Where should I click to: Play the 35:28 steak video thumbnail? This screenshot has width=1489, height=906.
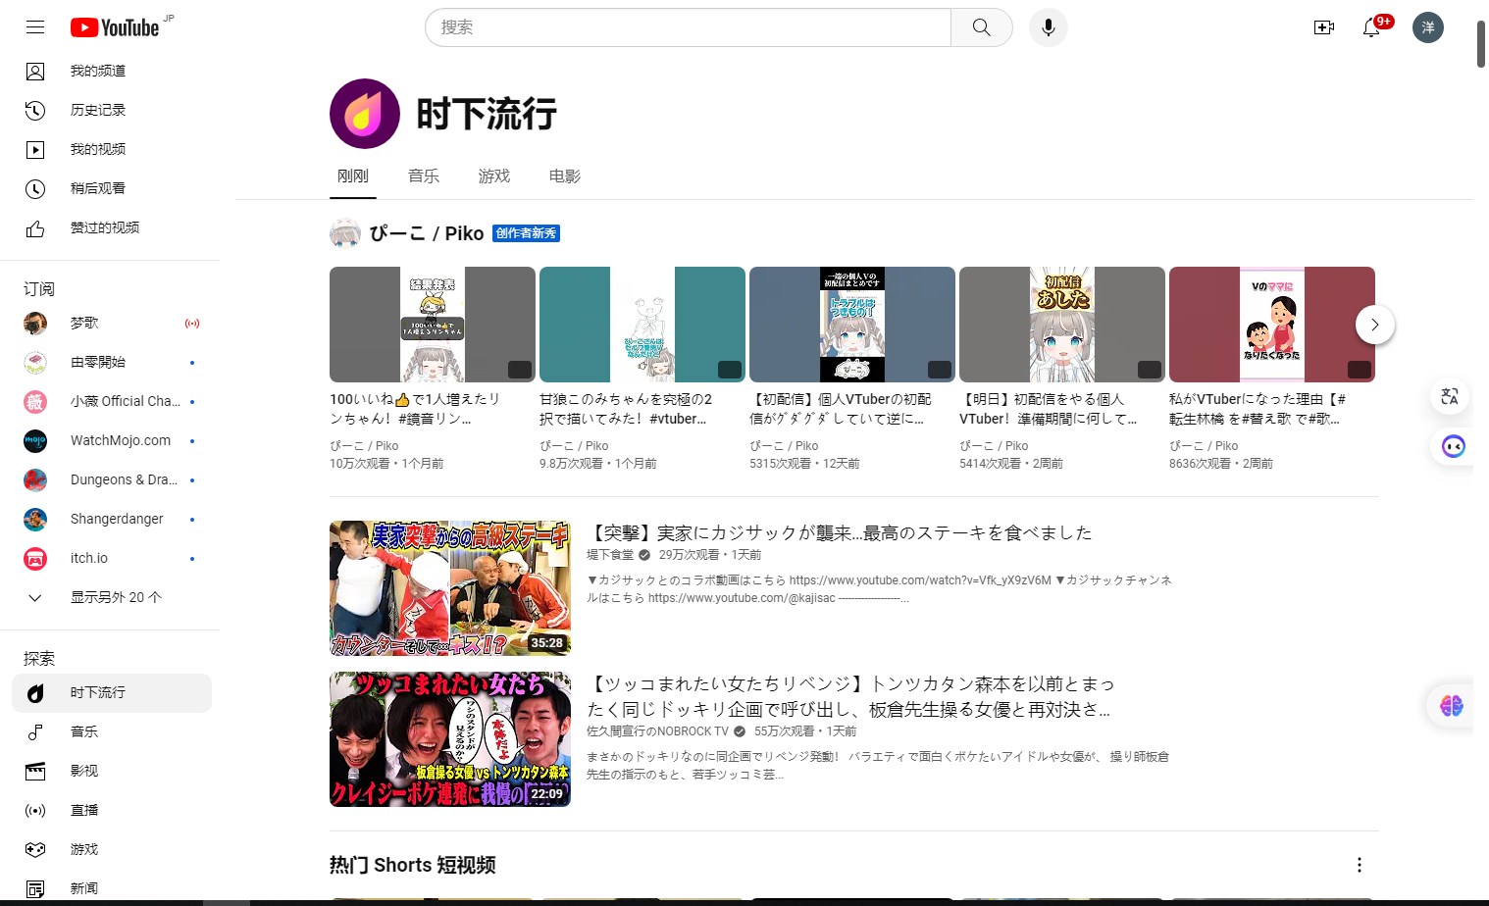[x=450, y=588]
